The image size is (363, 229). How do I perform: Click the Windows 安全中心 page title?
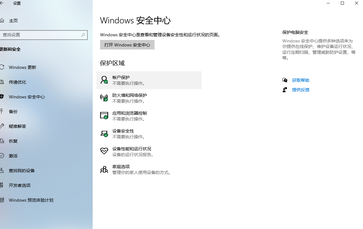(x=135, y=21)
